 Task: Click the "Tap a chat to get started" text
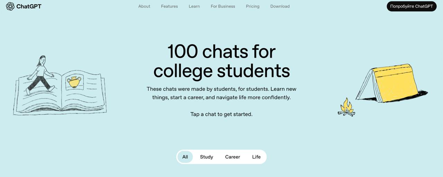coord(221,114)
